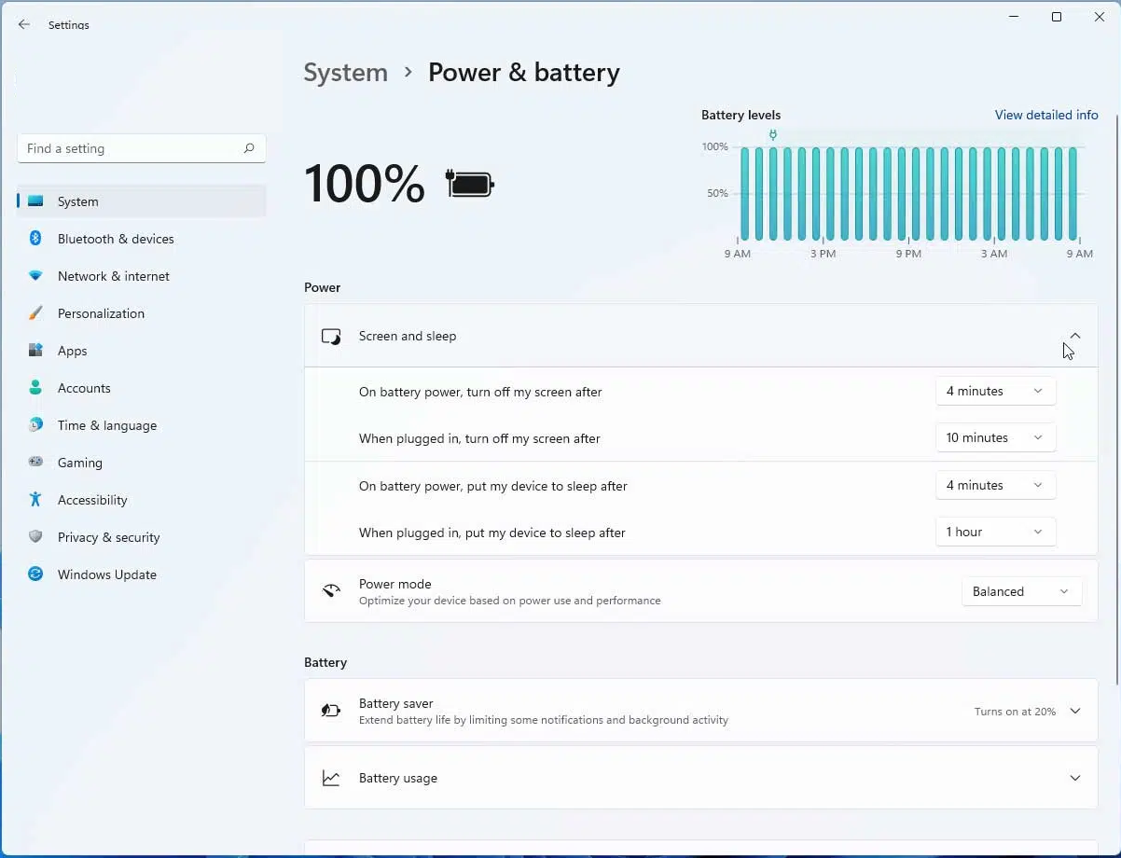Image resolution: width=1121 pixels, height=858 pixels.
Task: Click the Accessibility figure icon
Action: coord(35,500)
